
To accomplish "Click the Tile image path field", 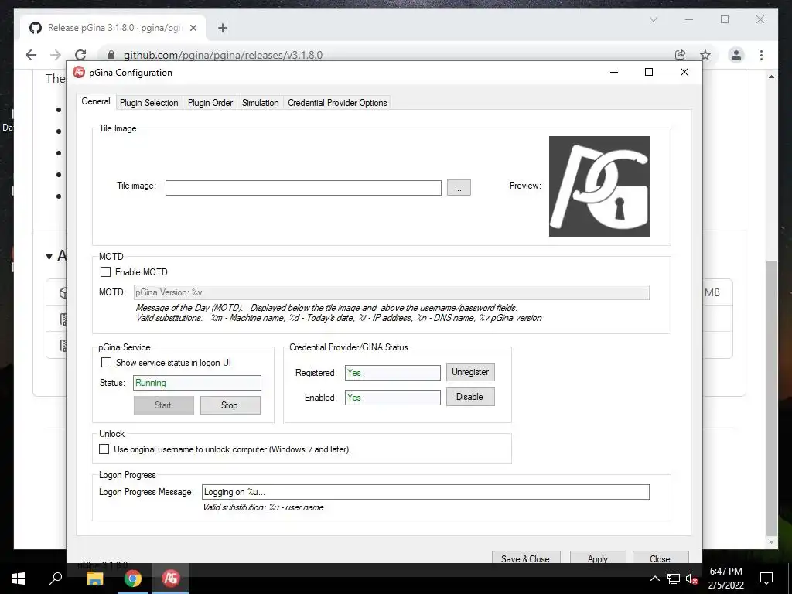I will click(x=303, y=188).
